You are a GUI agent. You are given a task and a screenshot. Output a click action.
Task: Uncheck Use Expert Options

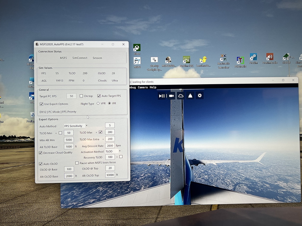pyautogui.click(x=41, y=104)
